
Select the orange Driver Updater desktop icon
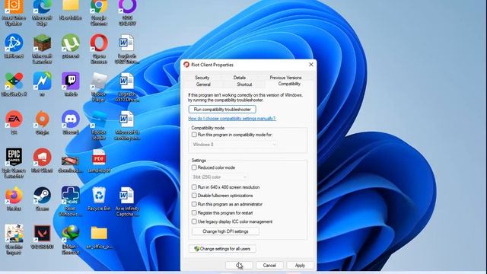click(14, 8)
